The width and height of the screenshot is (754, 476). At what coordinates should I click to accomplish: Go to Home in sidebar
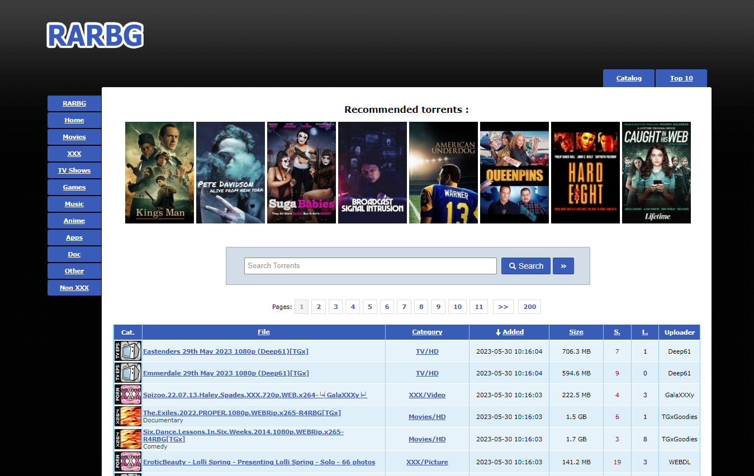[74, 120]
